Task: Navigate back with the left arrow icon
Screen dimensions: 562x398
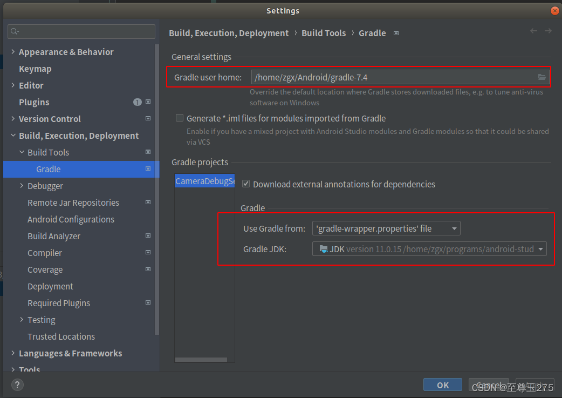Action: coord(534,31)
